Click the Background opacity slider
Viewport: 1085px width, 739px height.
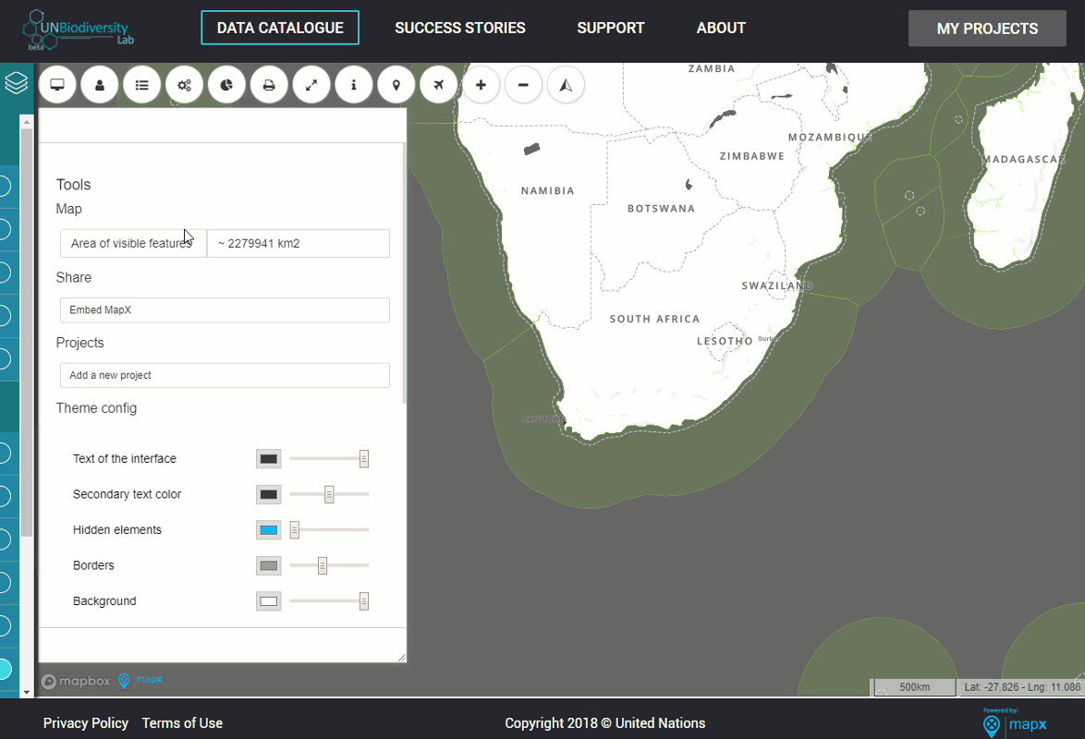point(329,601)
